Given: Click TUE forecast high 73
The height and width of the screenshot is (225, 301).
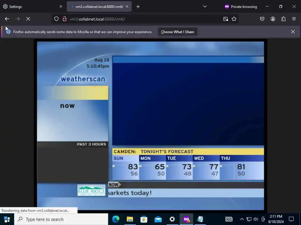Looking at the screenshot, I should click(x=187, y=167).
